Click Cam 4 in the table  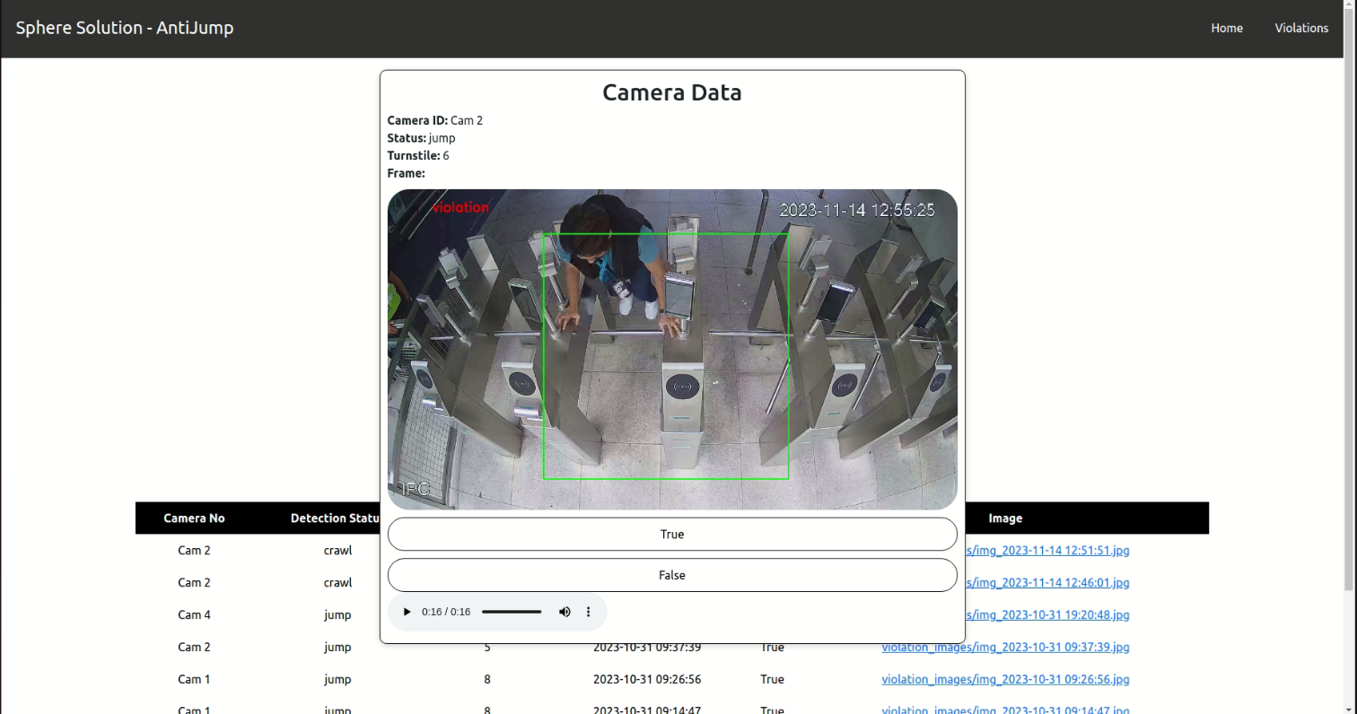pyautogui.click(x=194, y=614)
